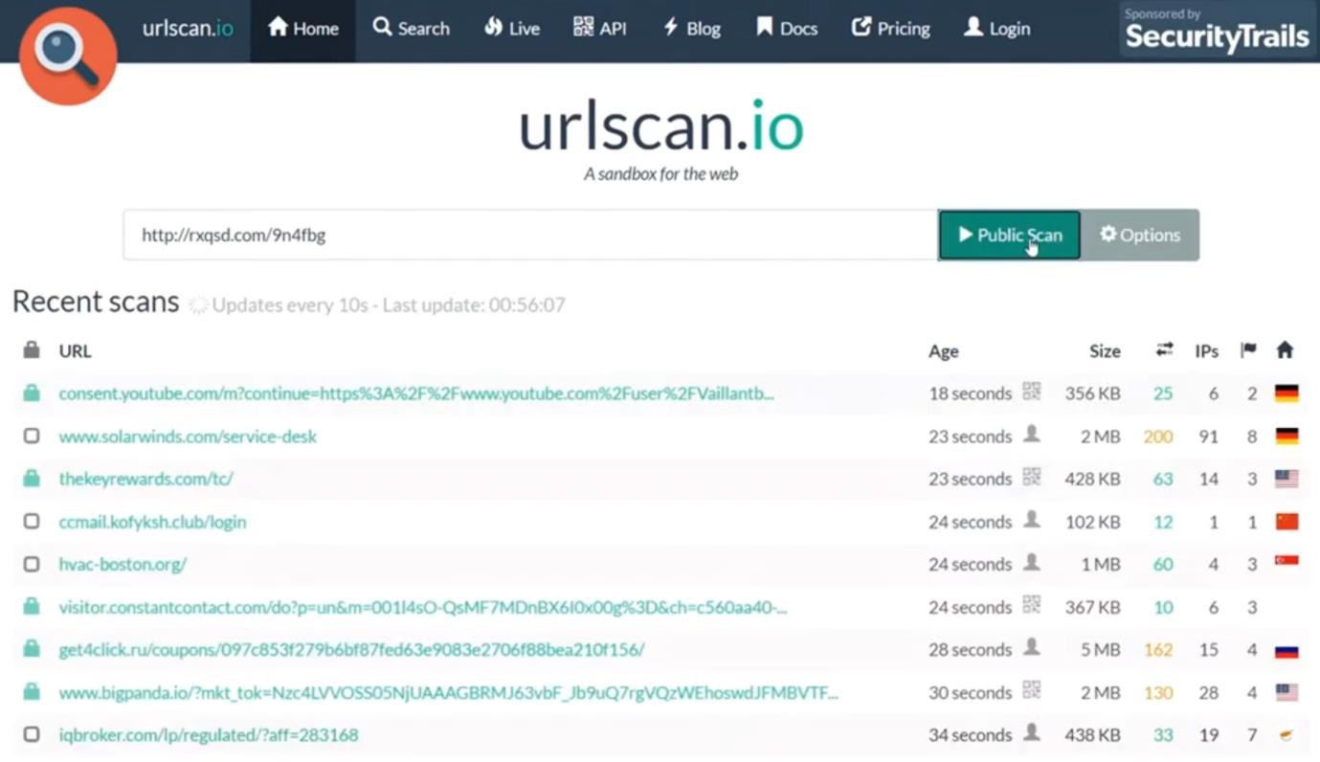Image resolution: width=1320 pixels, height=762 pixels.
Task: Open hvac-boston.org/ scan result
Action: [123, 564]
